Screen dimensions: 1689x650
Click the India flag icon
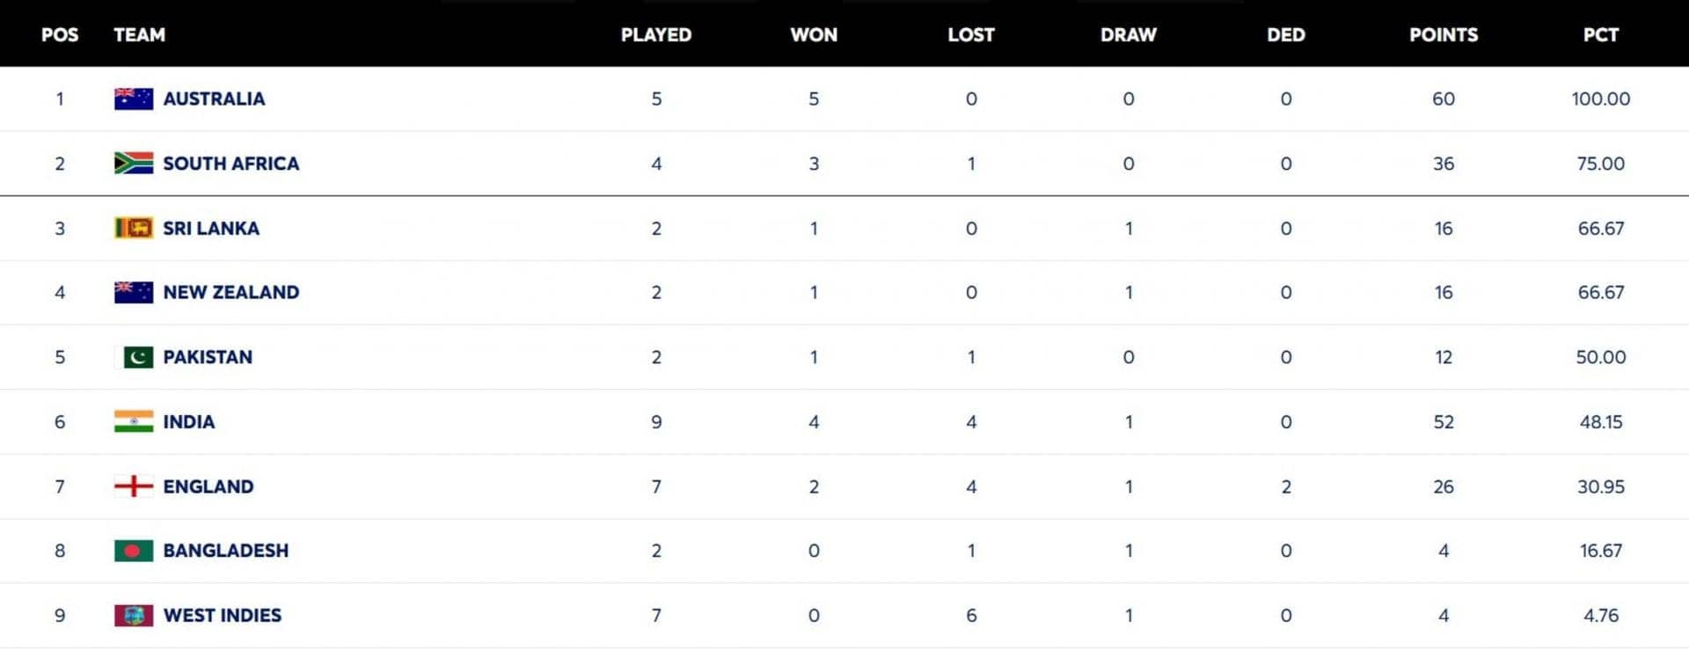tap(134, 422)
